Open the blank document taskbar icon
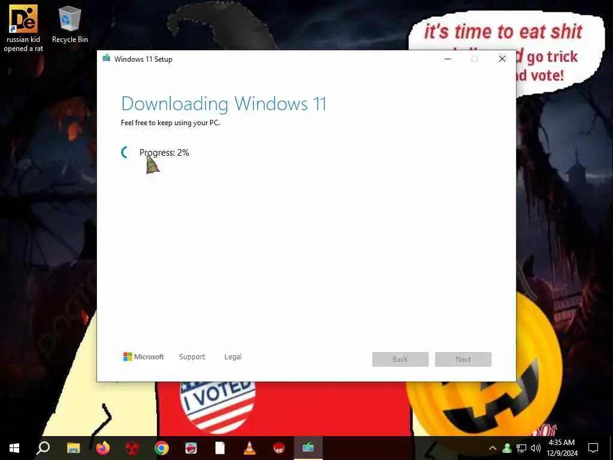This screenshot has width=613, height=460. point(220,448)
